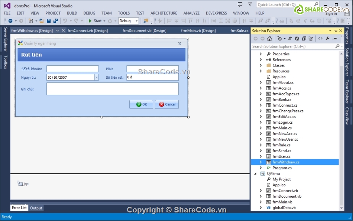
Task: Click the Cancel button on the form
Action: pos(167,104)
